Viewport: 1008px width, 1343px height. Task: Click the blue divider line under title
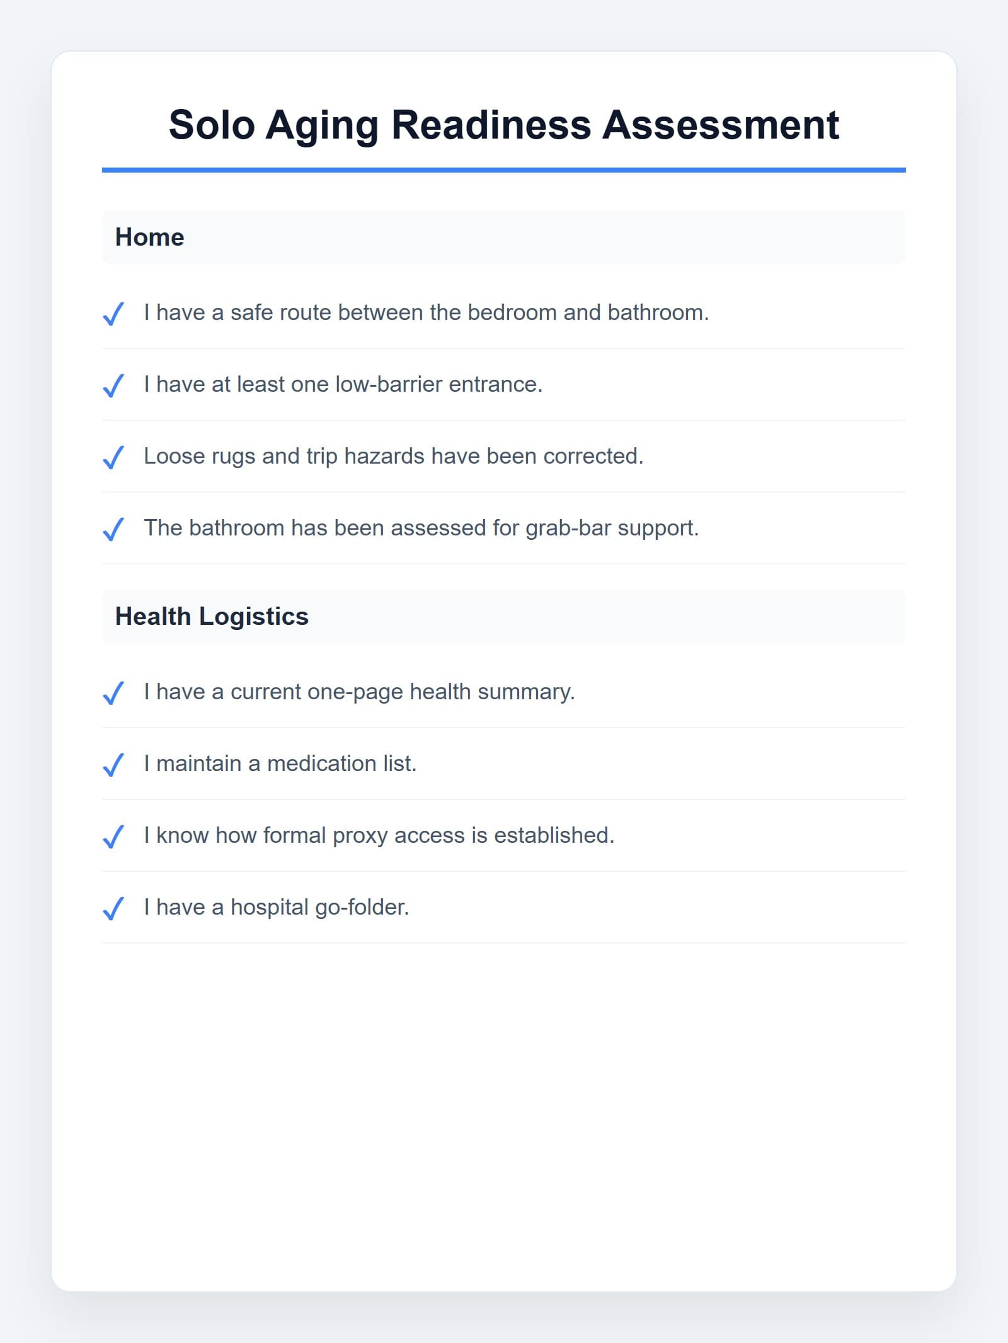point(504,170)
